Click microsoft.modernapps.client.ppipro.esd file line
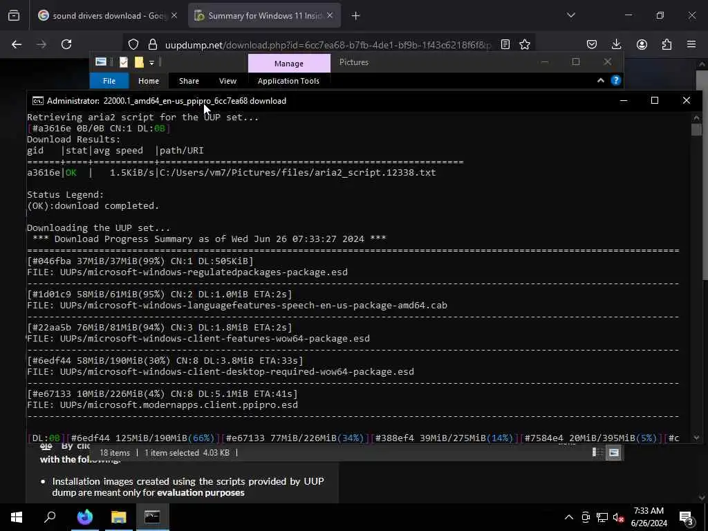Image resolution: width=708 pixels, height=531 pixels. (162, 405)
